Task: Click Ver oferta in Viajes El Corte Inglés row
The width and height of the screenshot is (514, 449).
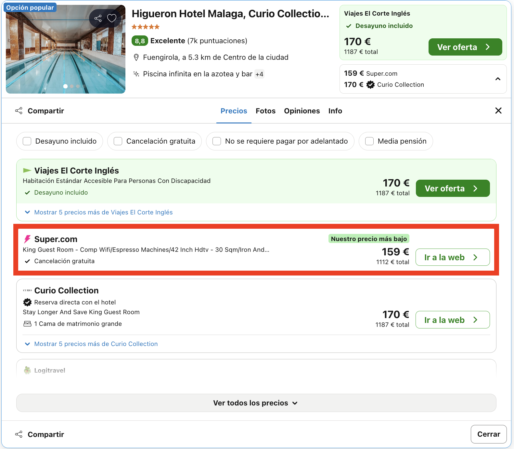Action: (x=453, y=188)
